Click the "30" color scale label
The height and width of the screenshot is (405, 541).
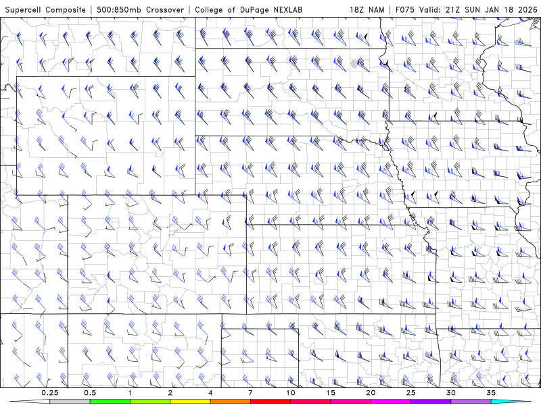pos(451,393)
